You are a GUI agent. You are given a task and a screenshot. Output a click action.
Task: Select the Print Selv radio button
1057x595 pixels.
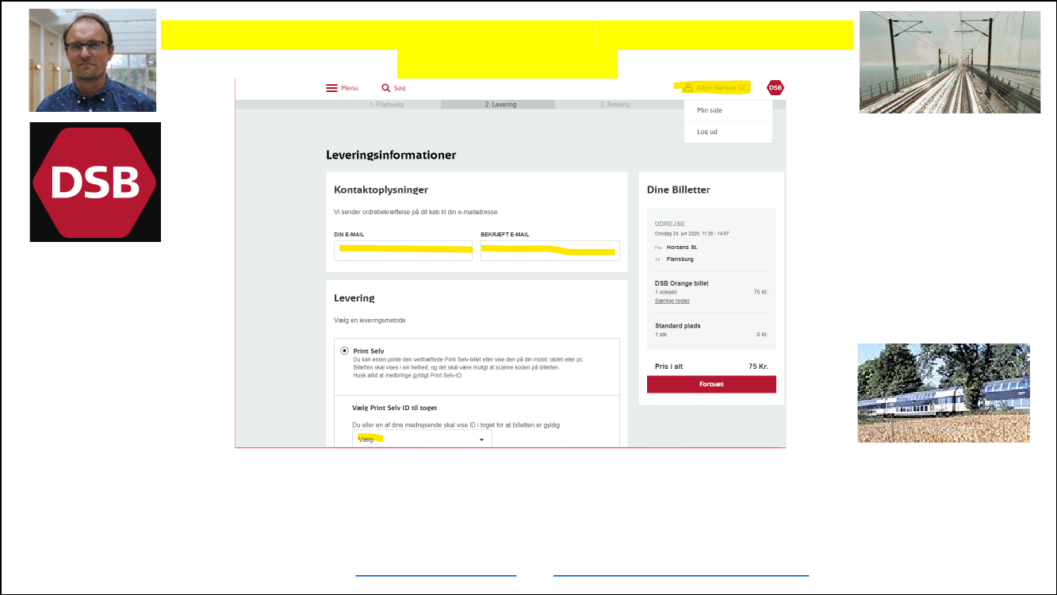click(x=344, y=351)
